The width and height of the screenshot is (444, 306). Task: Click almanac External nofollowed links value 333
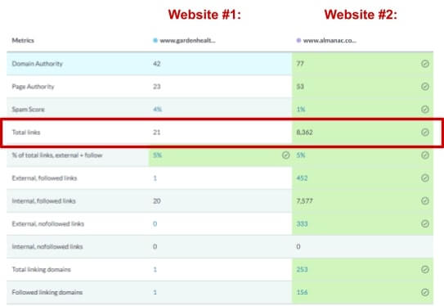click(x=302, y=224)
